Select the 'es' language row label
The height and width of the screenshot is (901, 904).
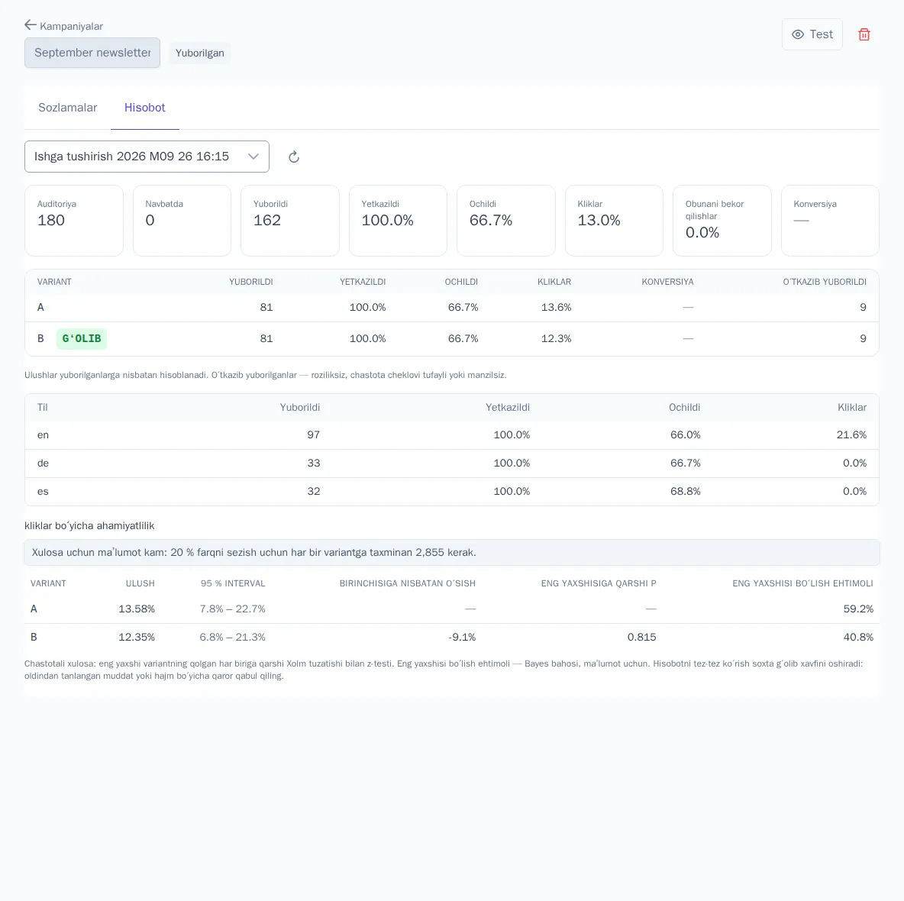[x=44, y=491]
